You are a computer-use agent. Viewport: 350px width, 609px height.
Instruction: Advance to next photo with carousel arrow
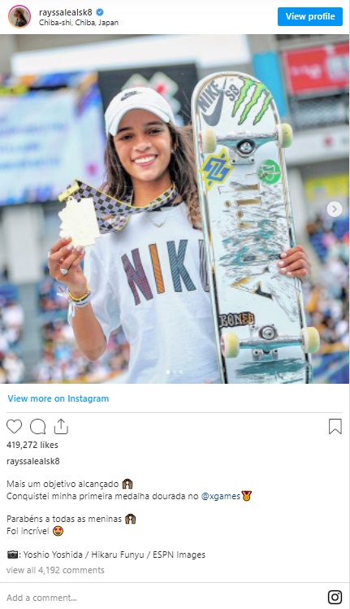pyautogui.click(x=334, y=209)
